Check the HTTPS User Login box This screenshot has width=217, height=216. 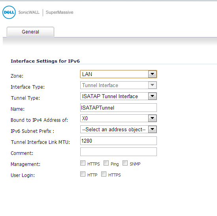click(104, 174)
